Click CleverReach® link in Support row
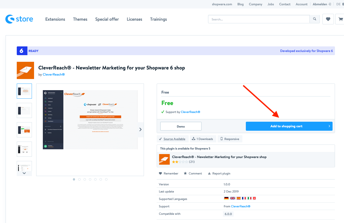Image resolution: width=344 pixels, height=223 pixels. pyautogui.click(x=241, y=206)
